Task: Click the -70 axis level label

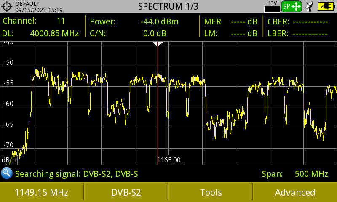Action: pyautogui.click(x=8, y=145)
